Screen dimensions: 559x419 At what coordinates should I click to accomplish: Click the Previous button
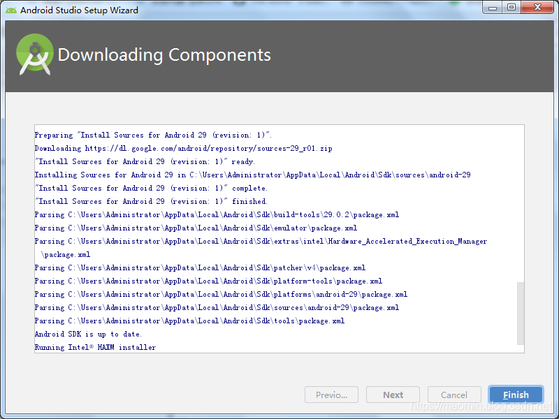pyautogui.click(x=331, y=395)
